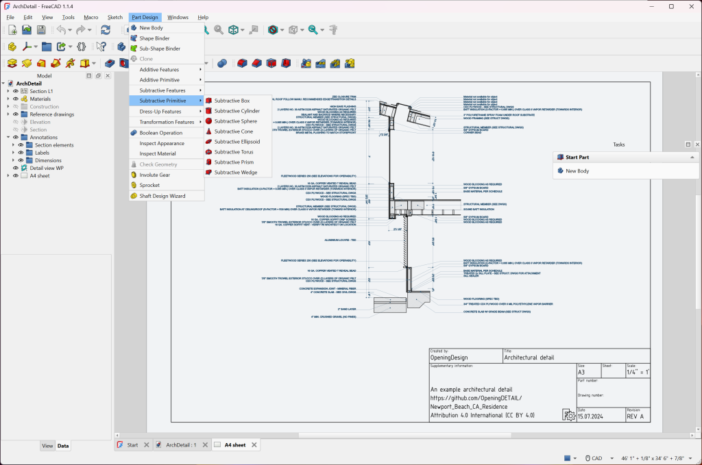
Task: Toggle visibility of the A4 sheet item
Action: [x=16, y=176]
